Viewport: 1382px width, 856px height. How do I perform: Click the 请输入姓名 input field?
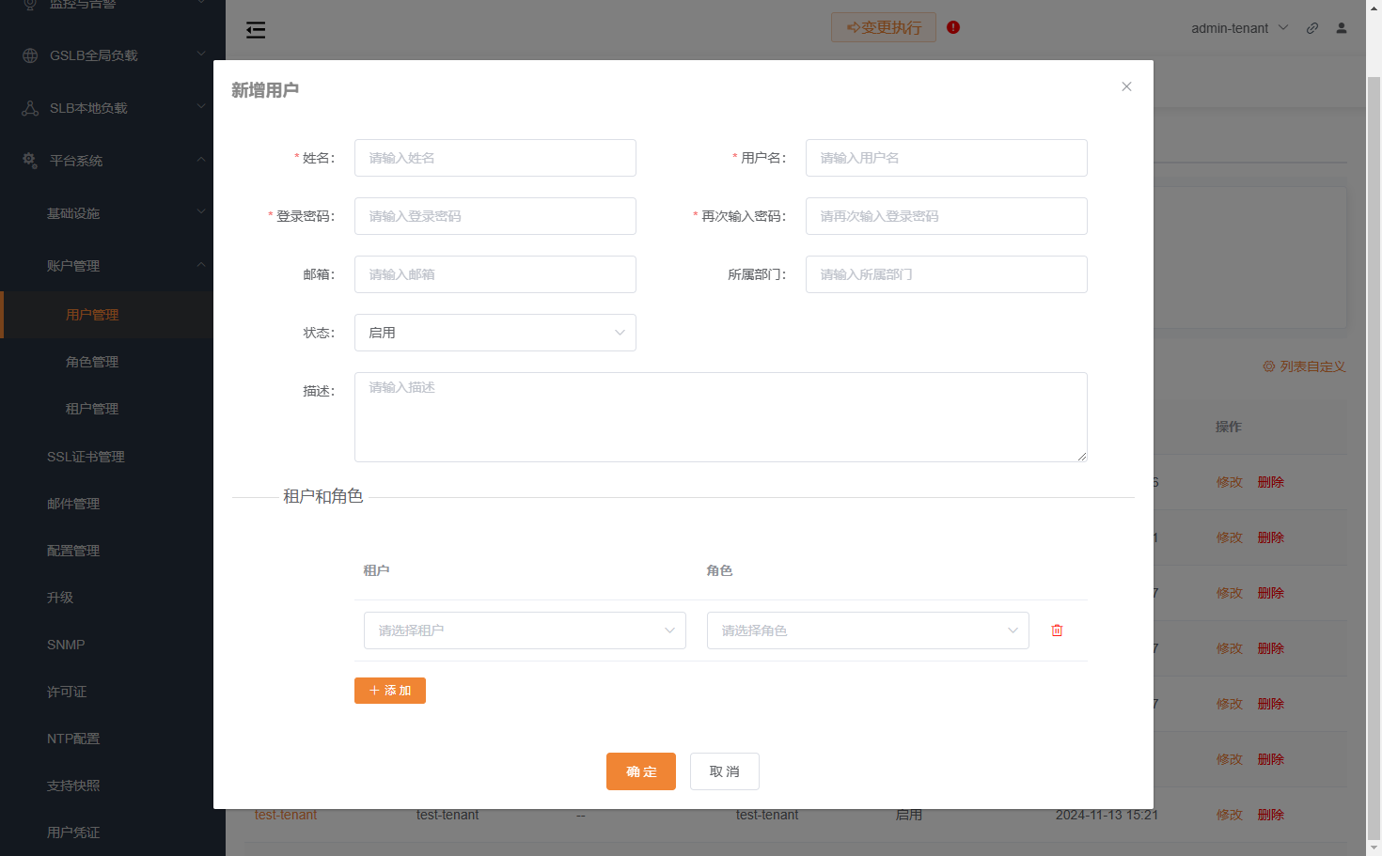(x=495, y=158)
